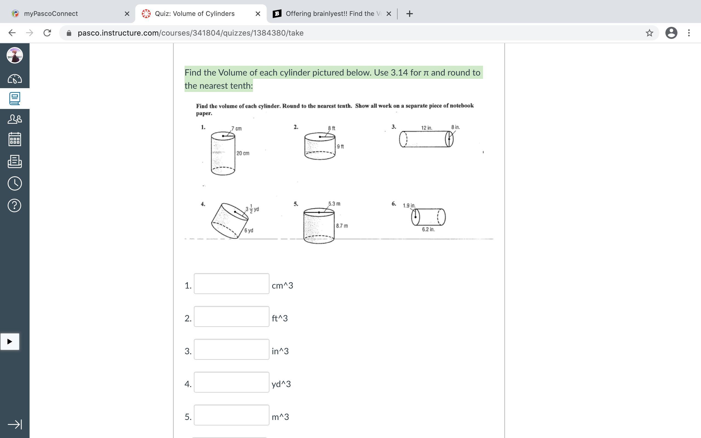Open the Help question mark icon
701x438 pixels.
pyautogui.click(x=15, y=205)
